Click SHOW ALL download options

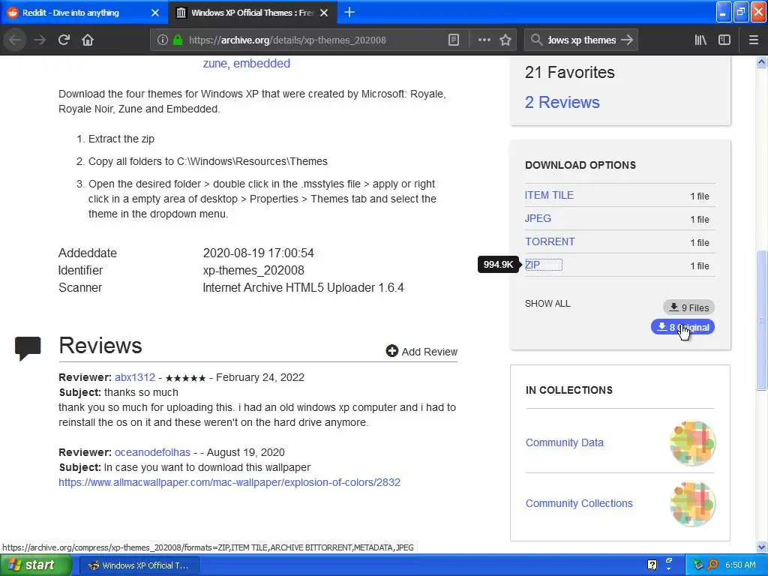pos(547,304)
